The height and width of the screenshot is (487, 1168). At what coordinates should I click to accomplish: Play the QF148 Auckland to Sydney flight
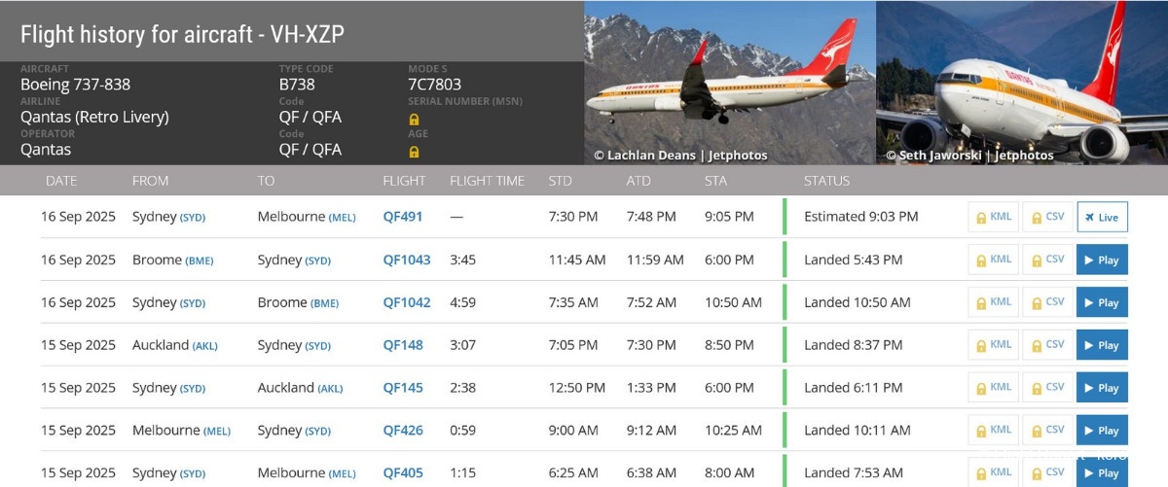1102,345
